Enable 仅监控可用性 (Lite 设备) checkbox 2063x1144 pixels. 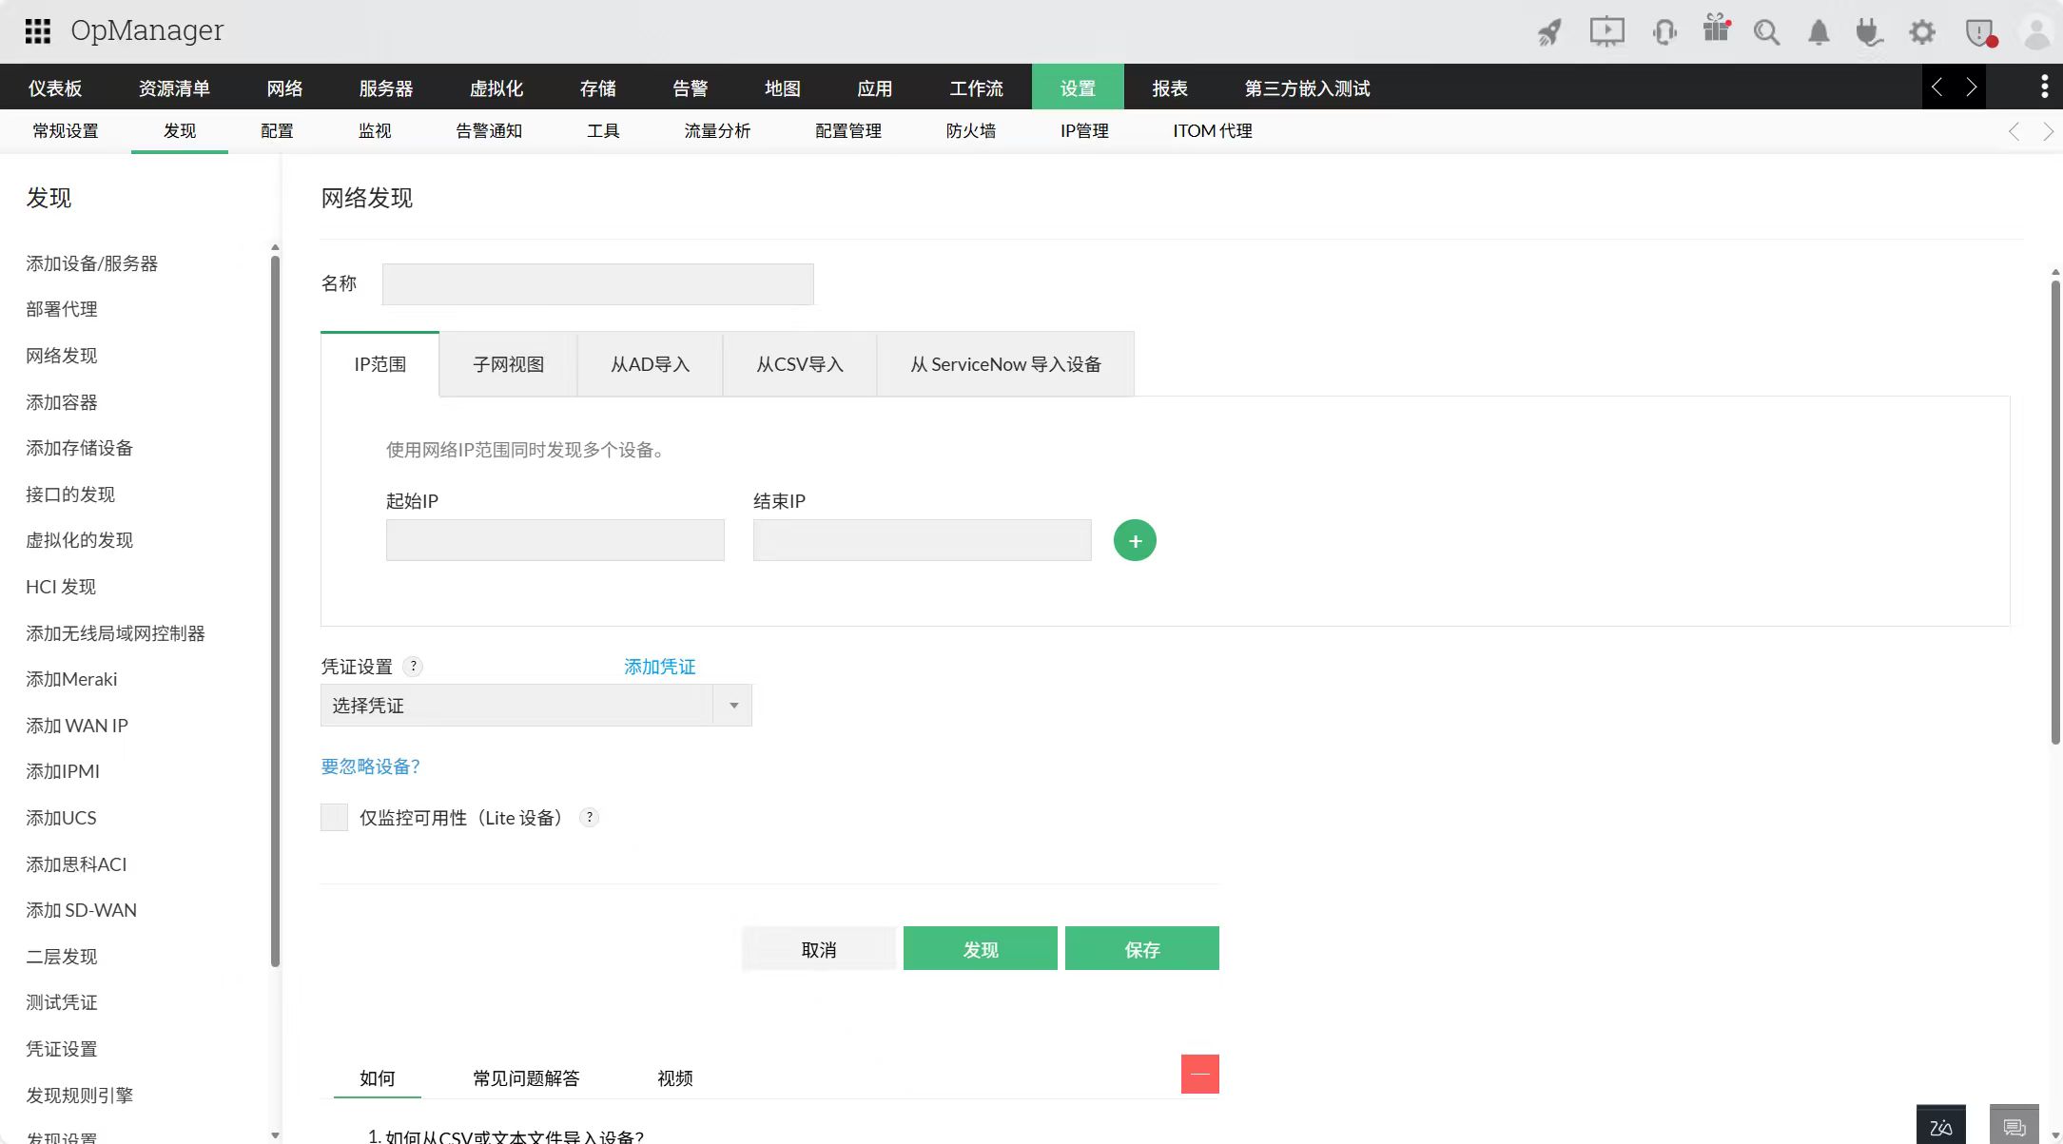pyautogui.click(x=334, y=817)
